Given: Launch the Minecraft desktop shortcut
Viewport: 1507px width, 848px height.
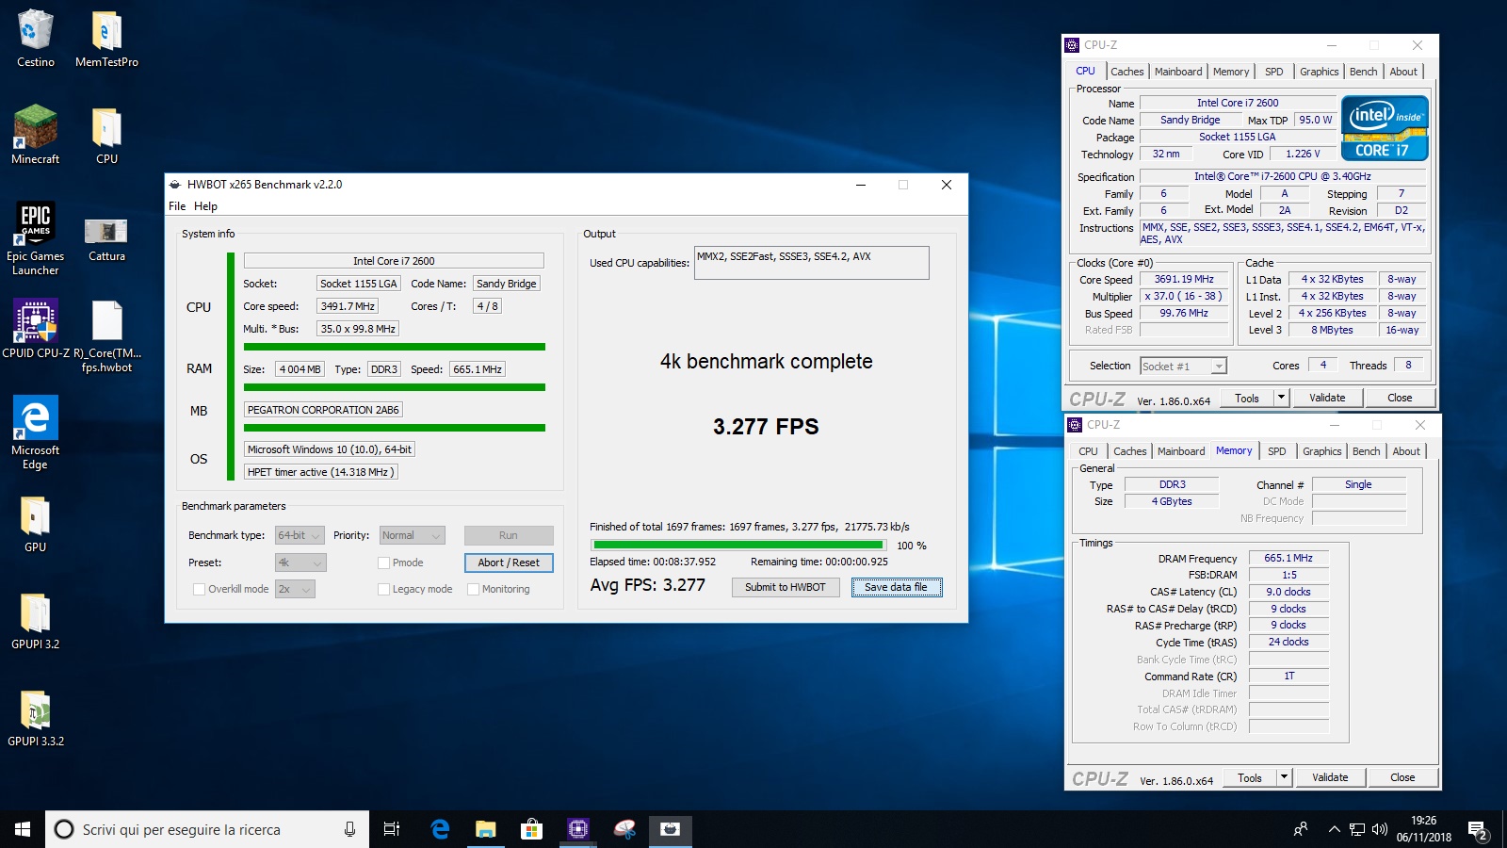Looking at the screenshot, I should (35, 135).
